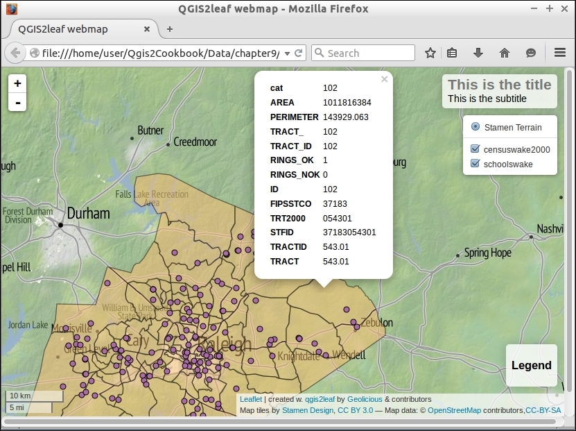
Task: Click the Firefox back arrow button
Action: (x=15, y=53)
